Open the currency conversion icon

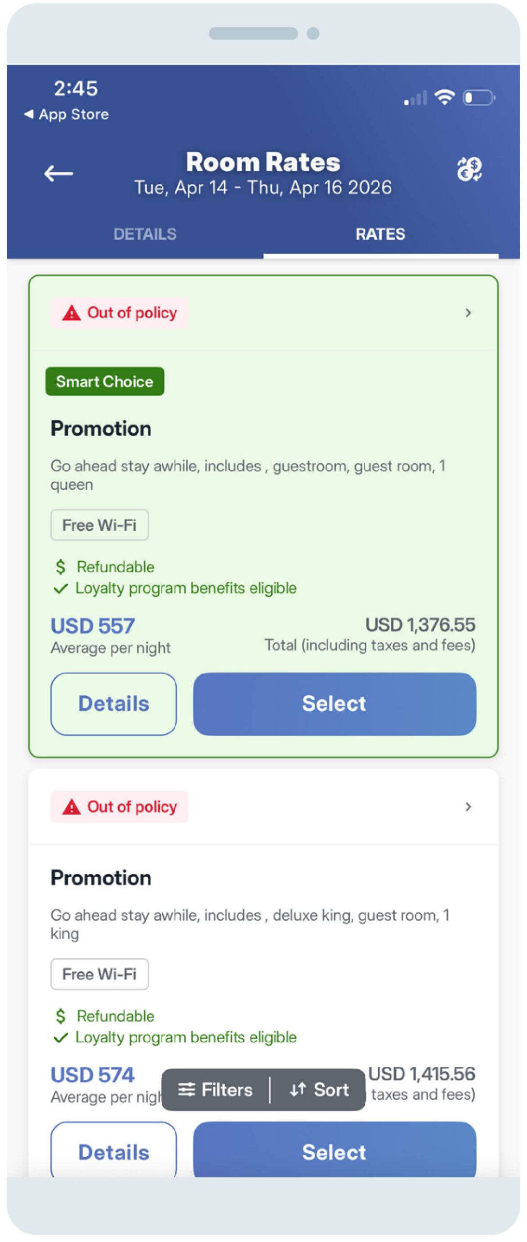(469, 169)
